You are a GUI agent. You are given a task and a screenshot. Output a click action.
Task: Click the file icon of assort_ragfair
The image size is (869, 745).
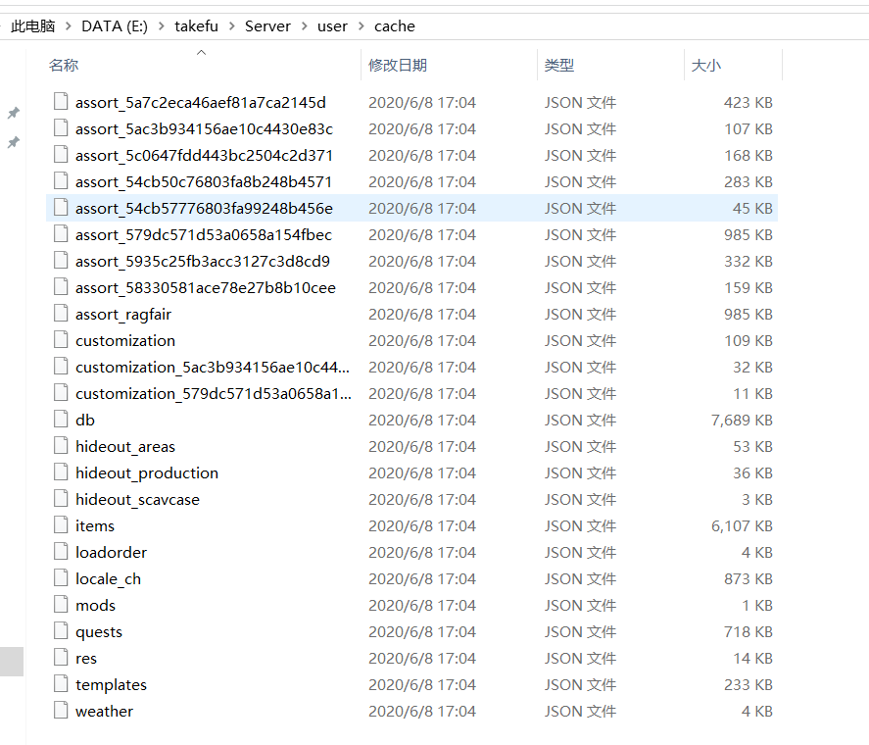[x=61, y=314]
